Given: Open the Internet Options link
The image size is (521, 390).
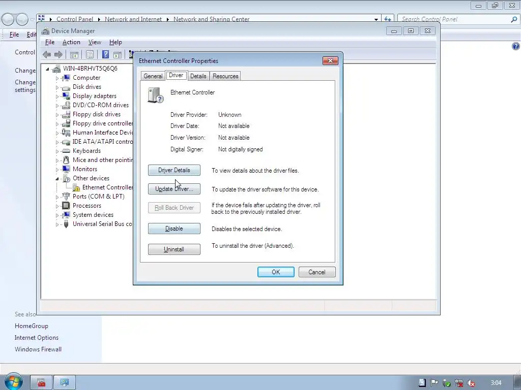Looking at the screenshot, I should click(37, 338).
